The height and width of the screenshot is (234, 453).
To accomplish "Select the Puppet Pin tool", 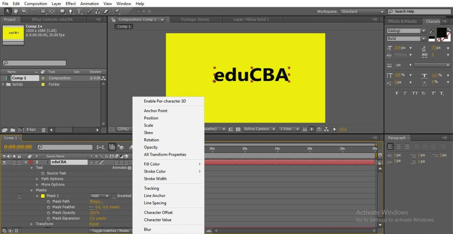I will [x=117, y=11].
